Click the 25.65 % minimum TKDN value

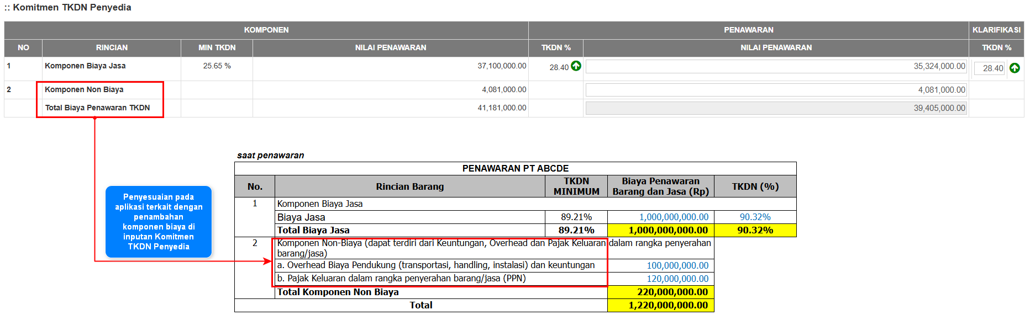coord(217,66)
